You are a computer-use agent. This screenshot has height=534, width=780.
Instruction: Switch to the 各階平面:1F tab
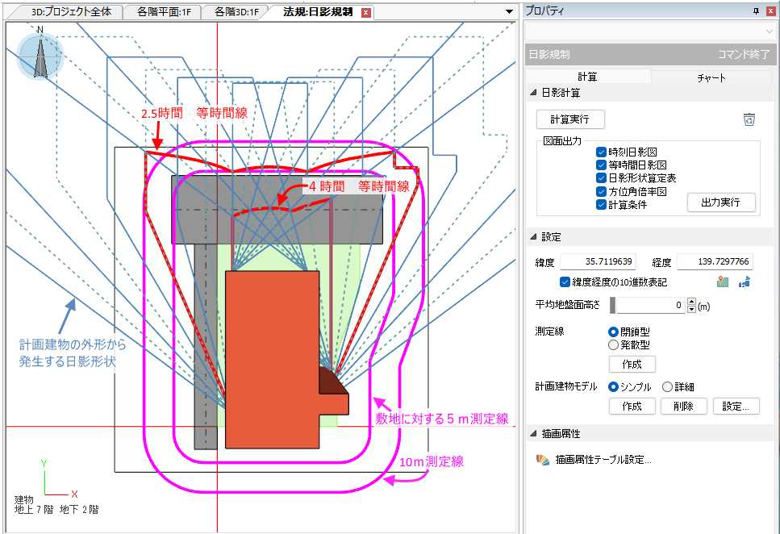pos(164,12)
